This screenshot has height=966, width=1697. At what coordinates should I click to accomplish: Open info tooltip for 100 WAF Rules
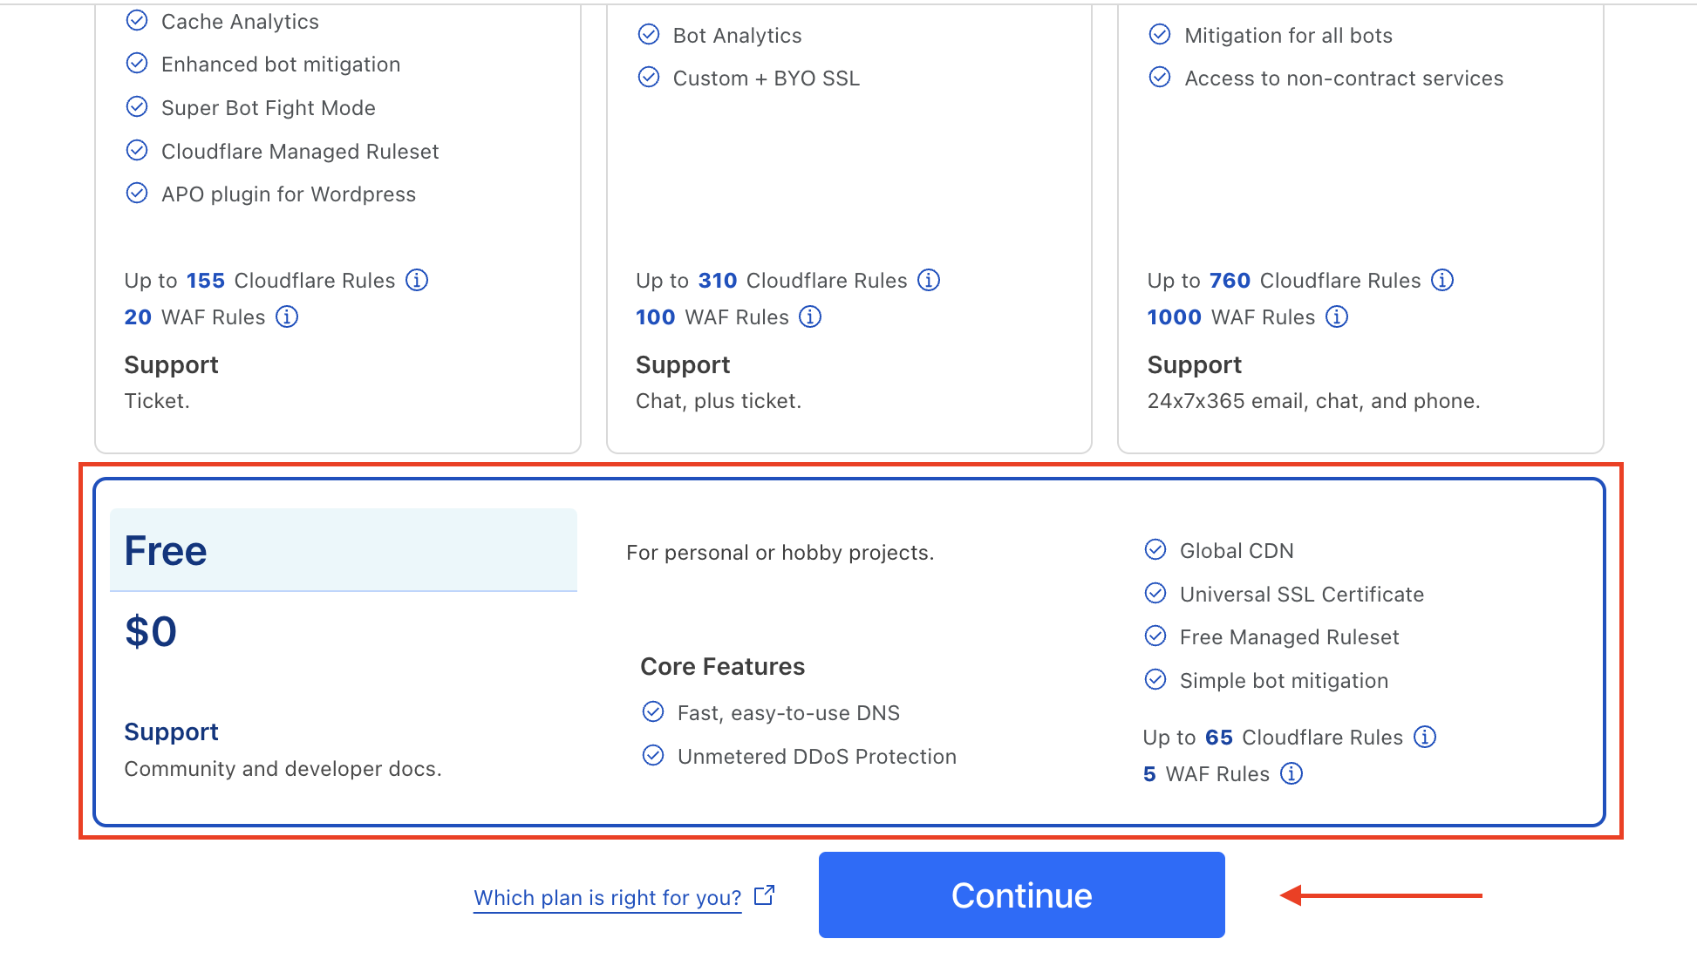[811, 316]
